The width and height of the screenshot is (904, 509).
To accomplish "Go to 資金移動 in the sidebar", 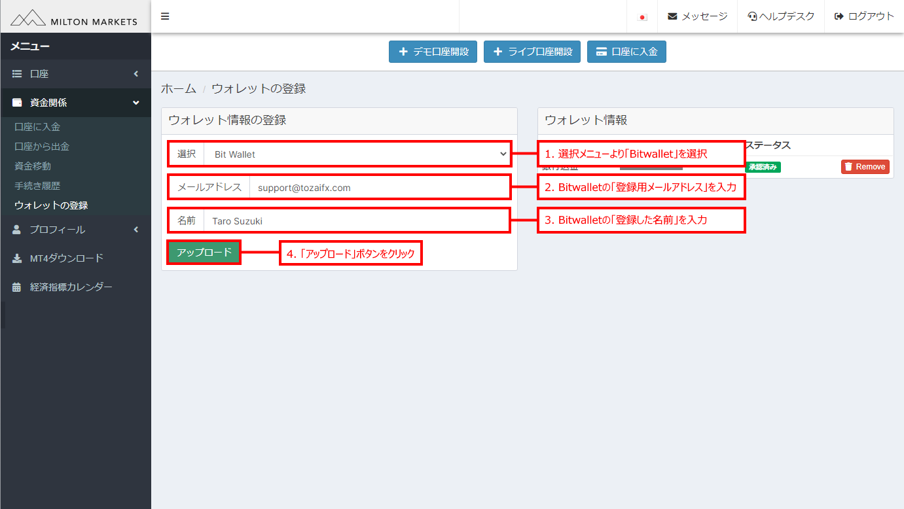I will 33,166.
